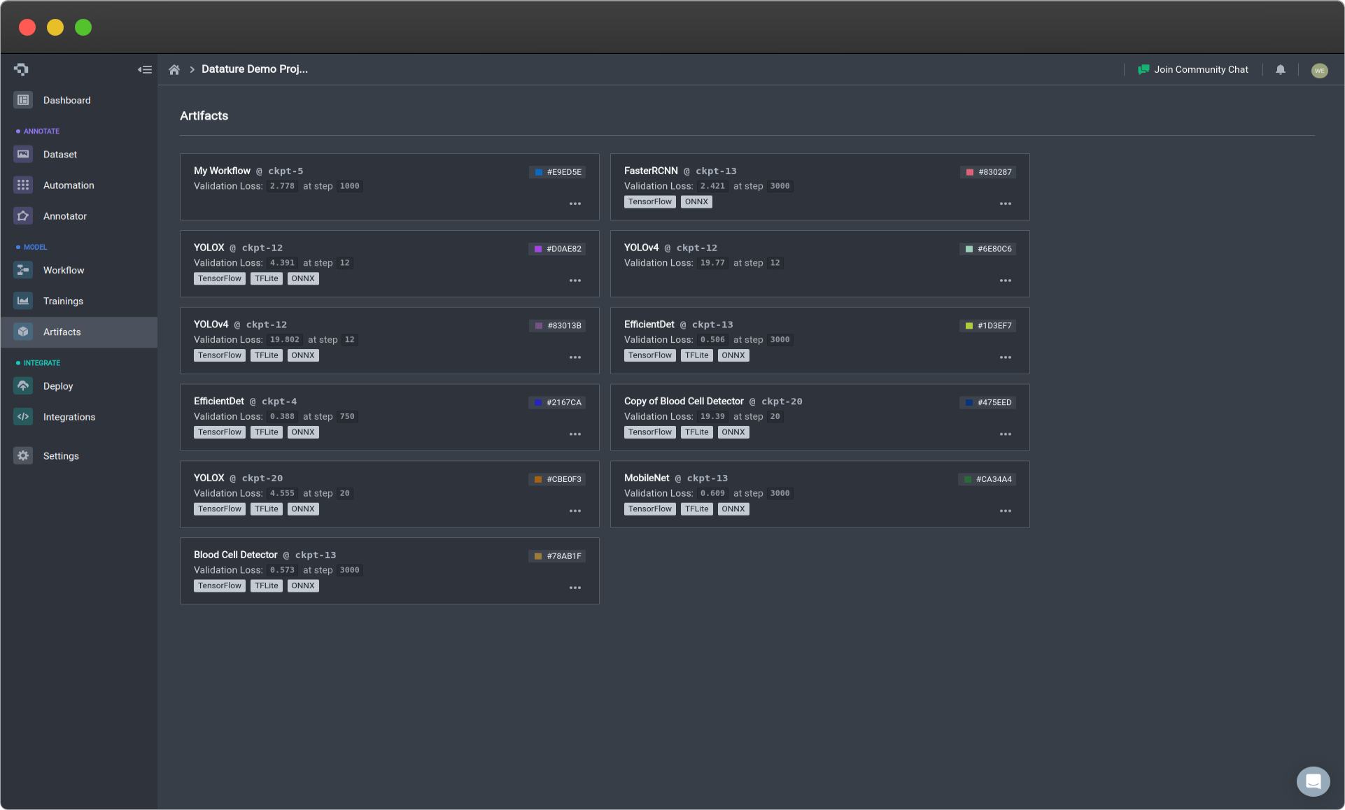Click the Datature logo icon
The image size is (1345, 810).
[x=21, y=69]
